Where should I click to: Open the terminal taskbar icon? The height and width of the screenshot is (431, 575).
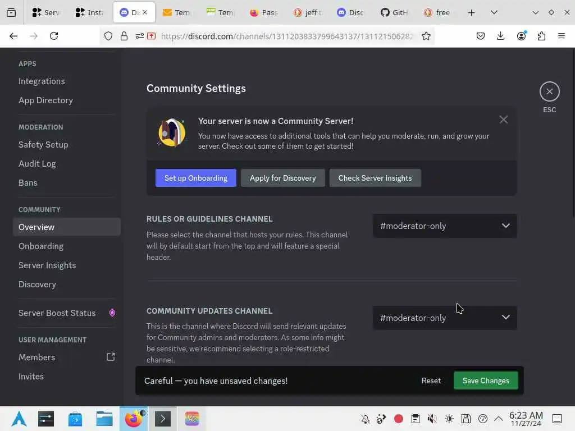coord(163,419)
